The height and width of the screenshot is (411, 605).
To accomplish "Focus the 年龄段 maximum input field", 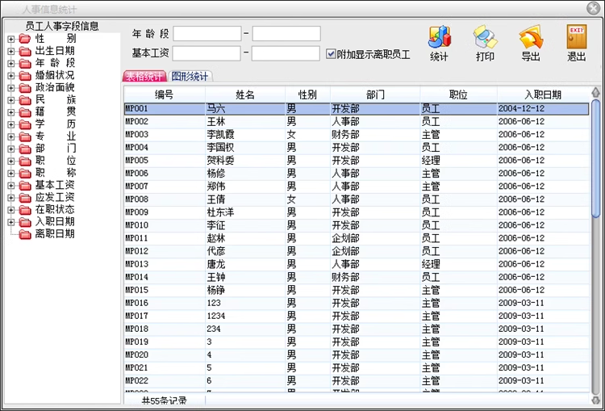I will click(286, 34).
